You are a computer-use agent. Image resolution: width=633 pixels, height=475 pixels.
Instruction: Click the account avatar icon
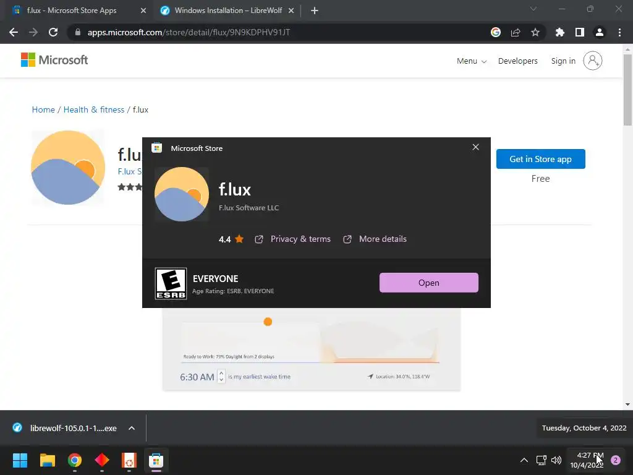(593, 61)
